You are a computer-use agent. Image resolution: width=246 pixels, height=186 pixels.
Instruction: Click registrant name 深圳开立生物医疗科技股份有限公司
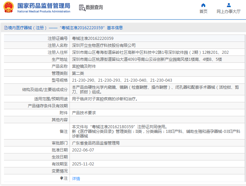click(x=104, y=45)
